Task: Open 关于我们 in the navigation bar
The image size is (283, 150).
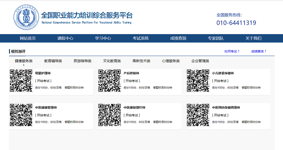Action: (253, 38)
